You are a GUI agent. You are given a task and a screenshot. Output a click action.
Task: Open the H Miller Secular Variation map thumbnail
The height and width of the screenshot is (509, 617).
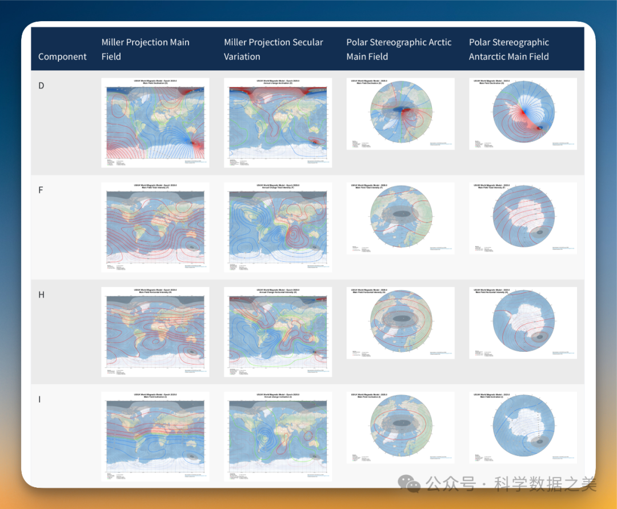278,331
